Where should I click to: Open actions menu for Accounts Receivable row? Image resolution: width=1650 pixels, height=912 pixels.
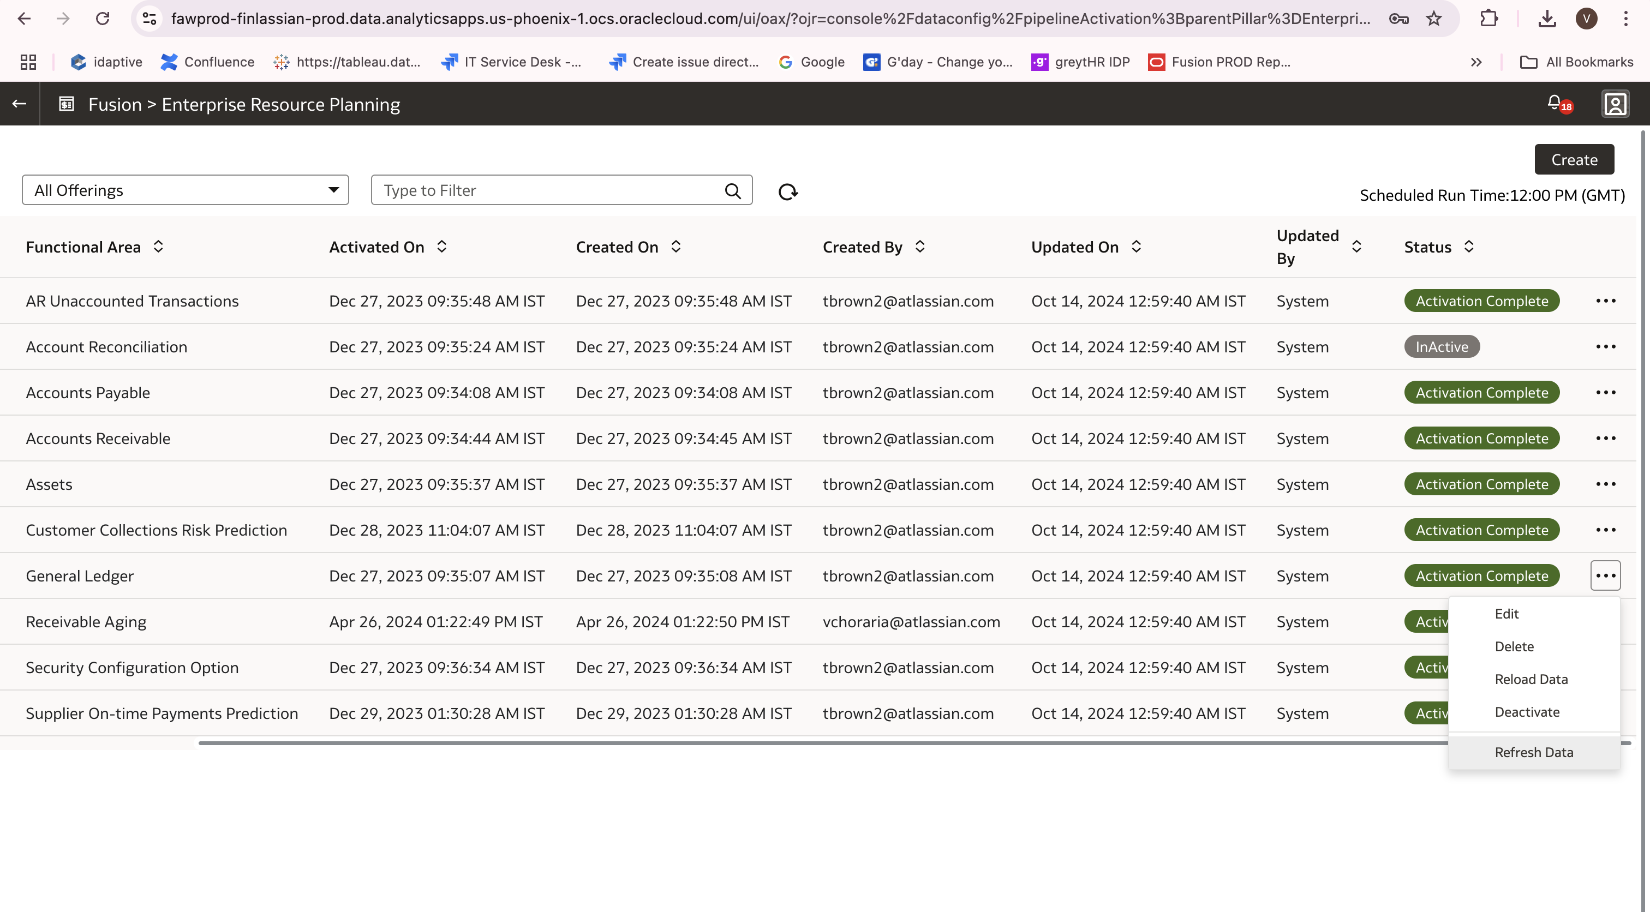pyautogui.click(x=1605, y=439)
